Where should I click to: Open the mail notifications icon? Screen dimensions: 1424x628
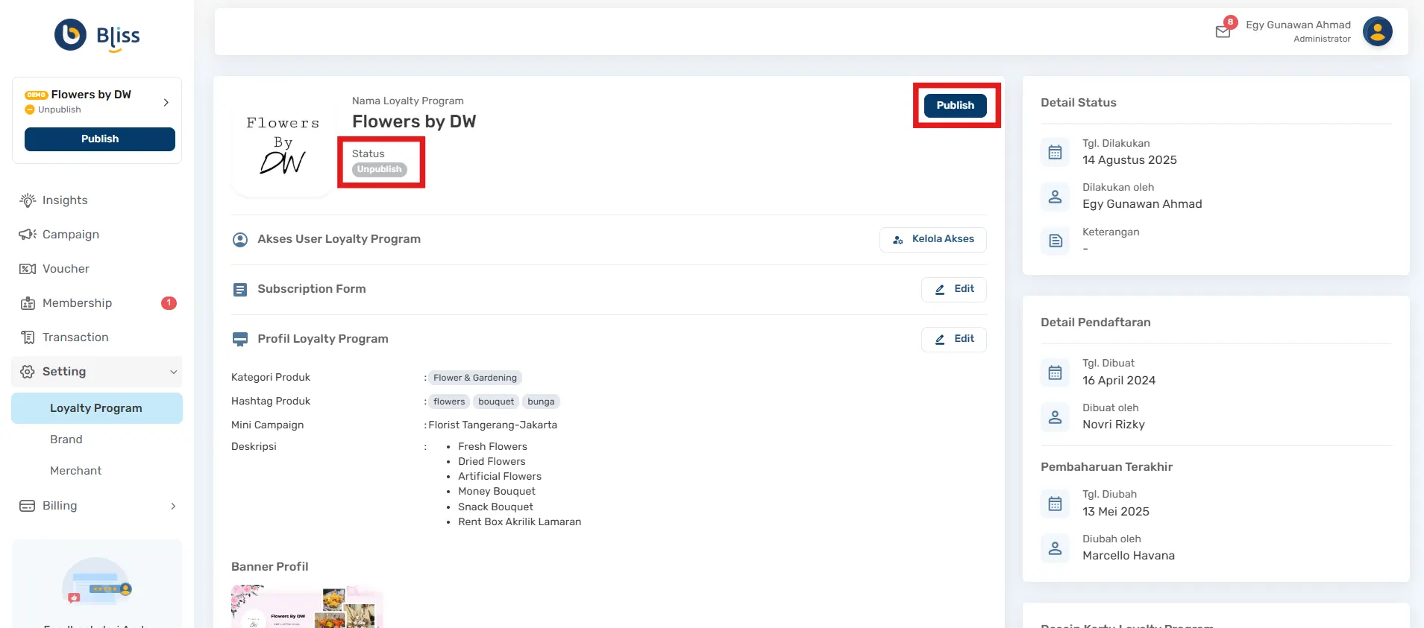point(1223,31)
